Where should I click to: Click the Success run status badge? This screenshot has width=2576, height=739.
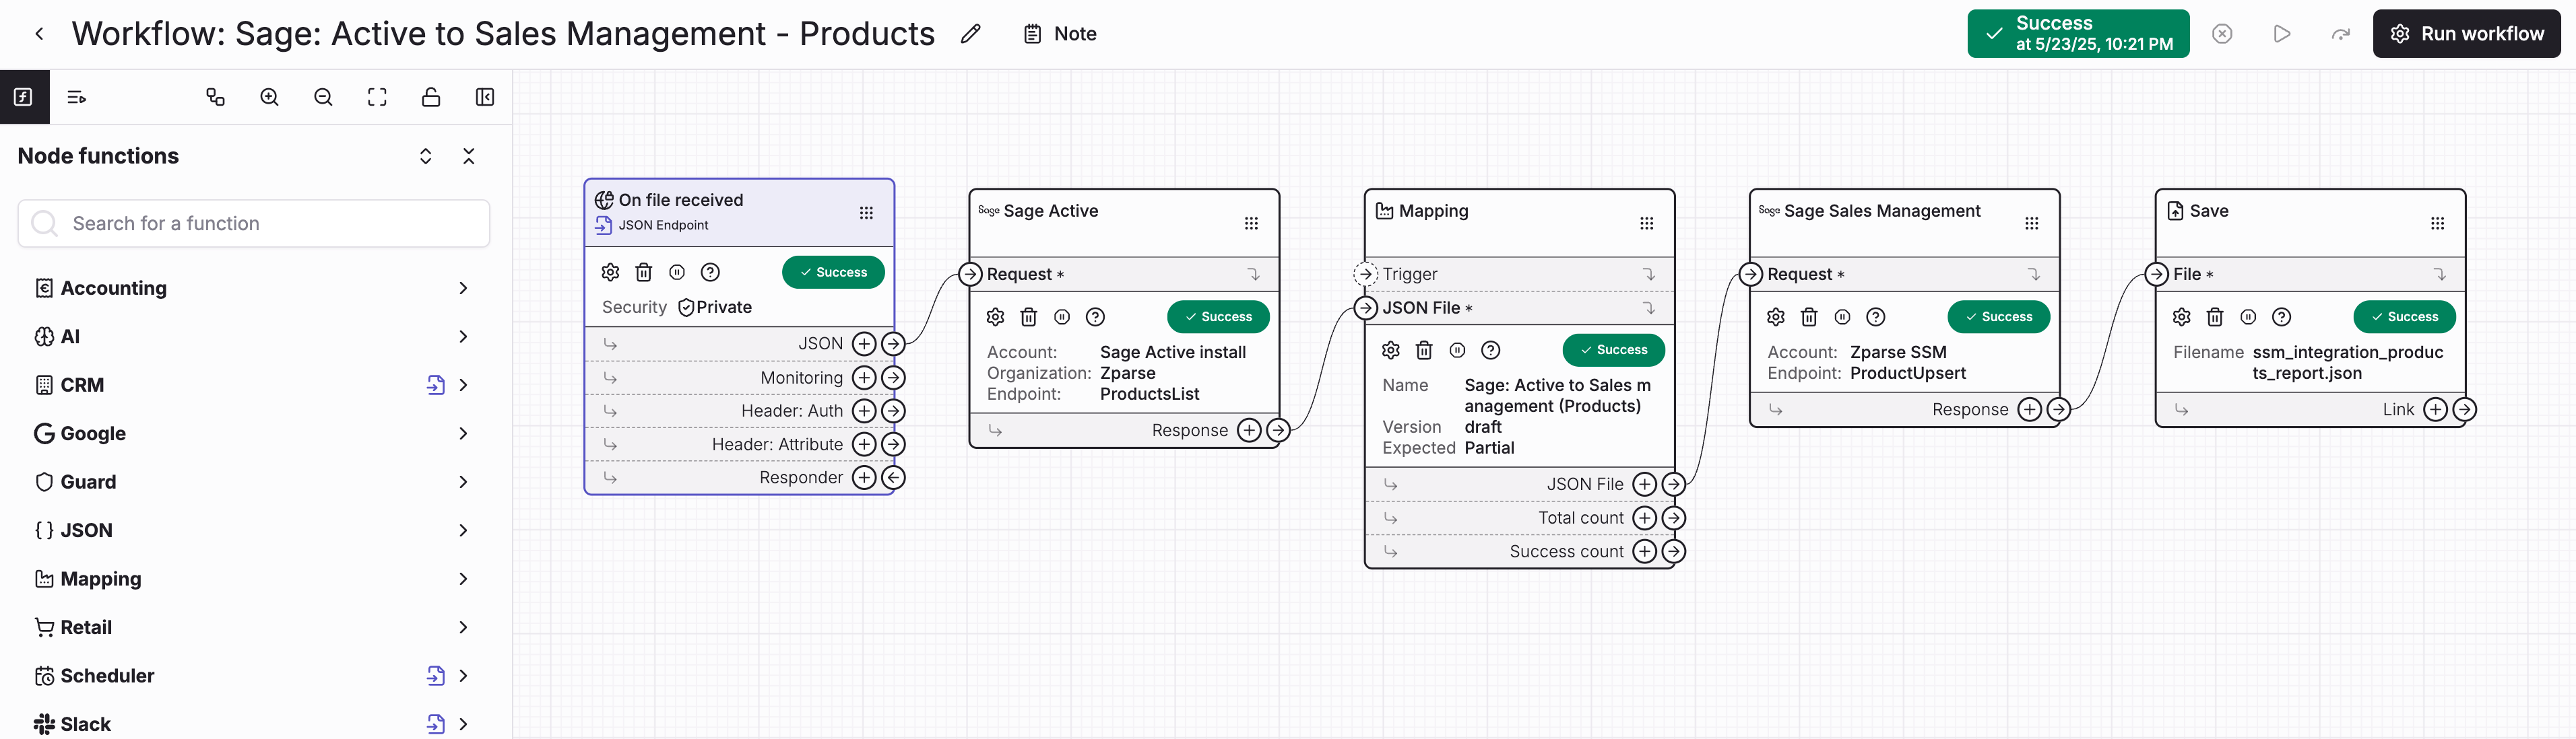coord(2078,34)
